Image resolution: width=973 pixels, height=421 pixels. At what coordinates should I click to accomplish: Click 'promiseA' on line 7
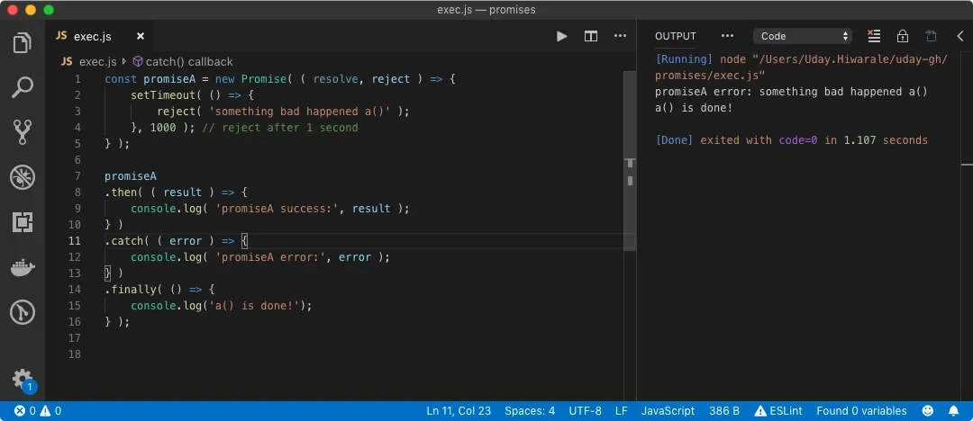pos(131,176)
